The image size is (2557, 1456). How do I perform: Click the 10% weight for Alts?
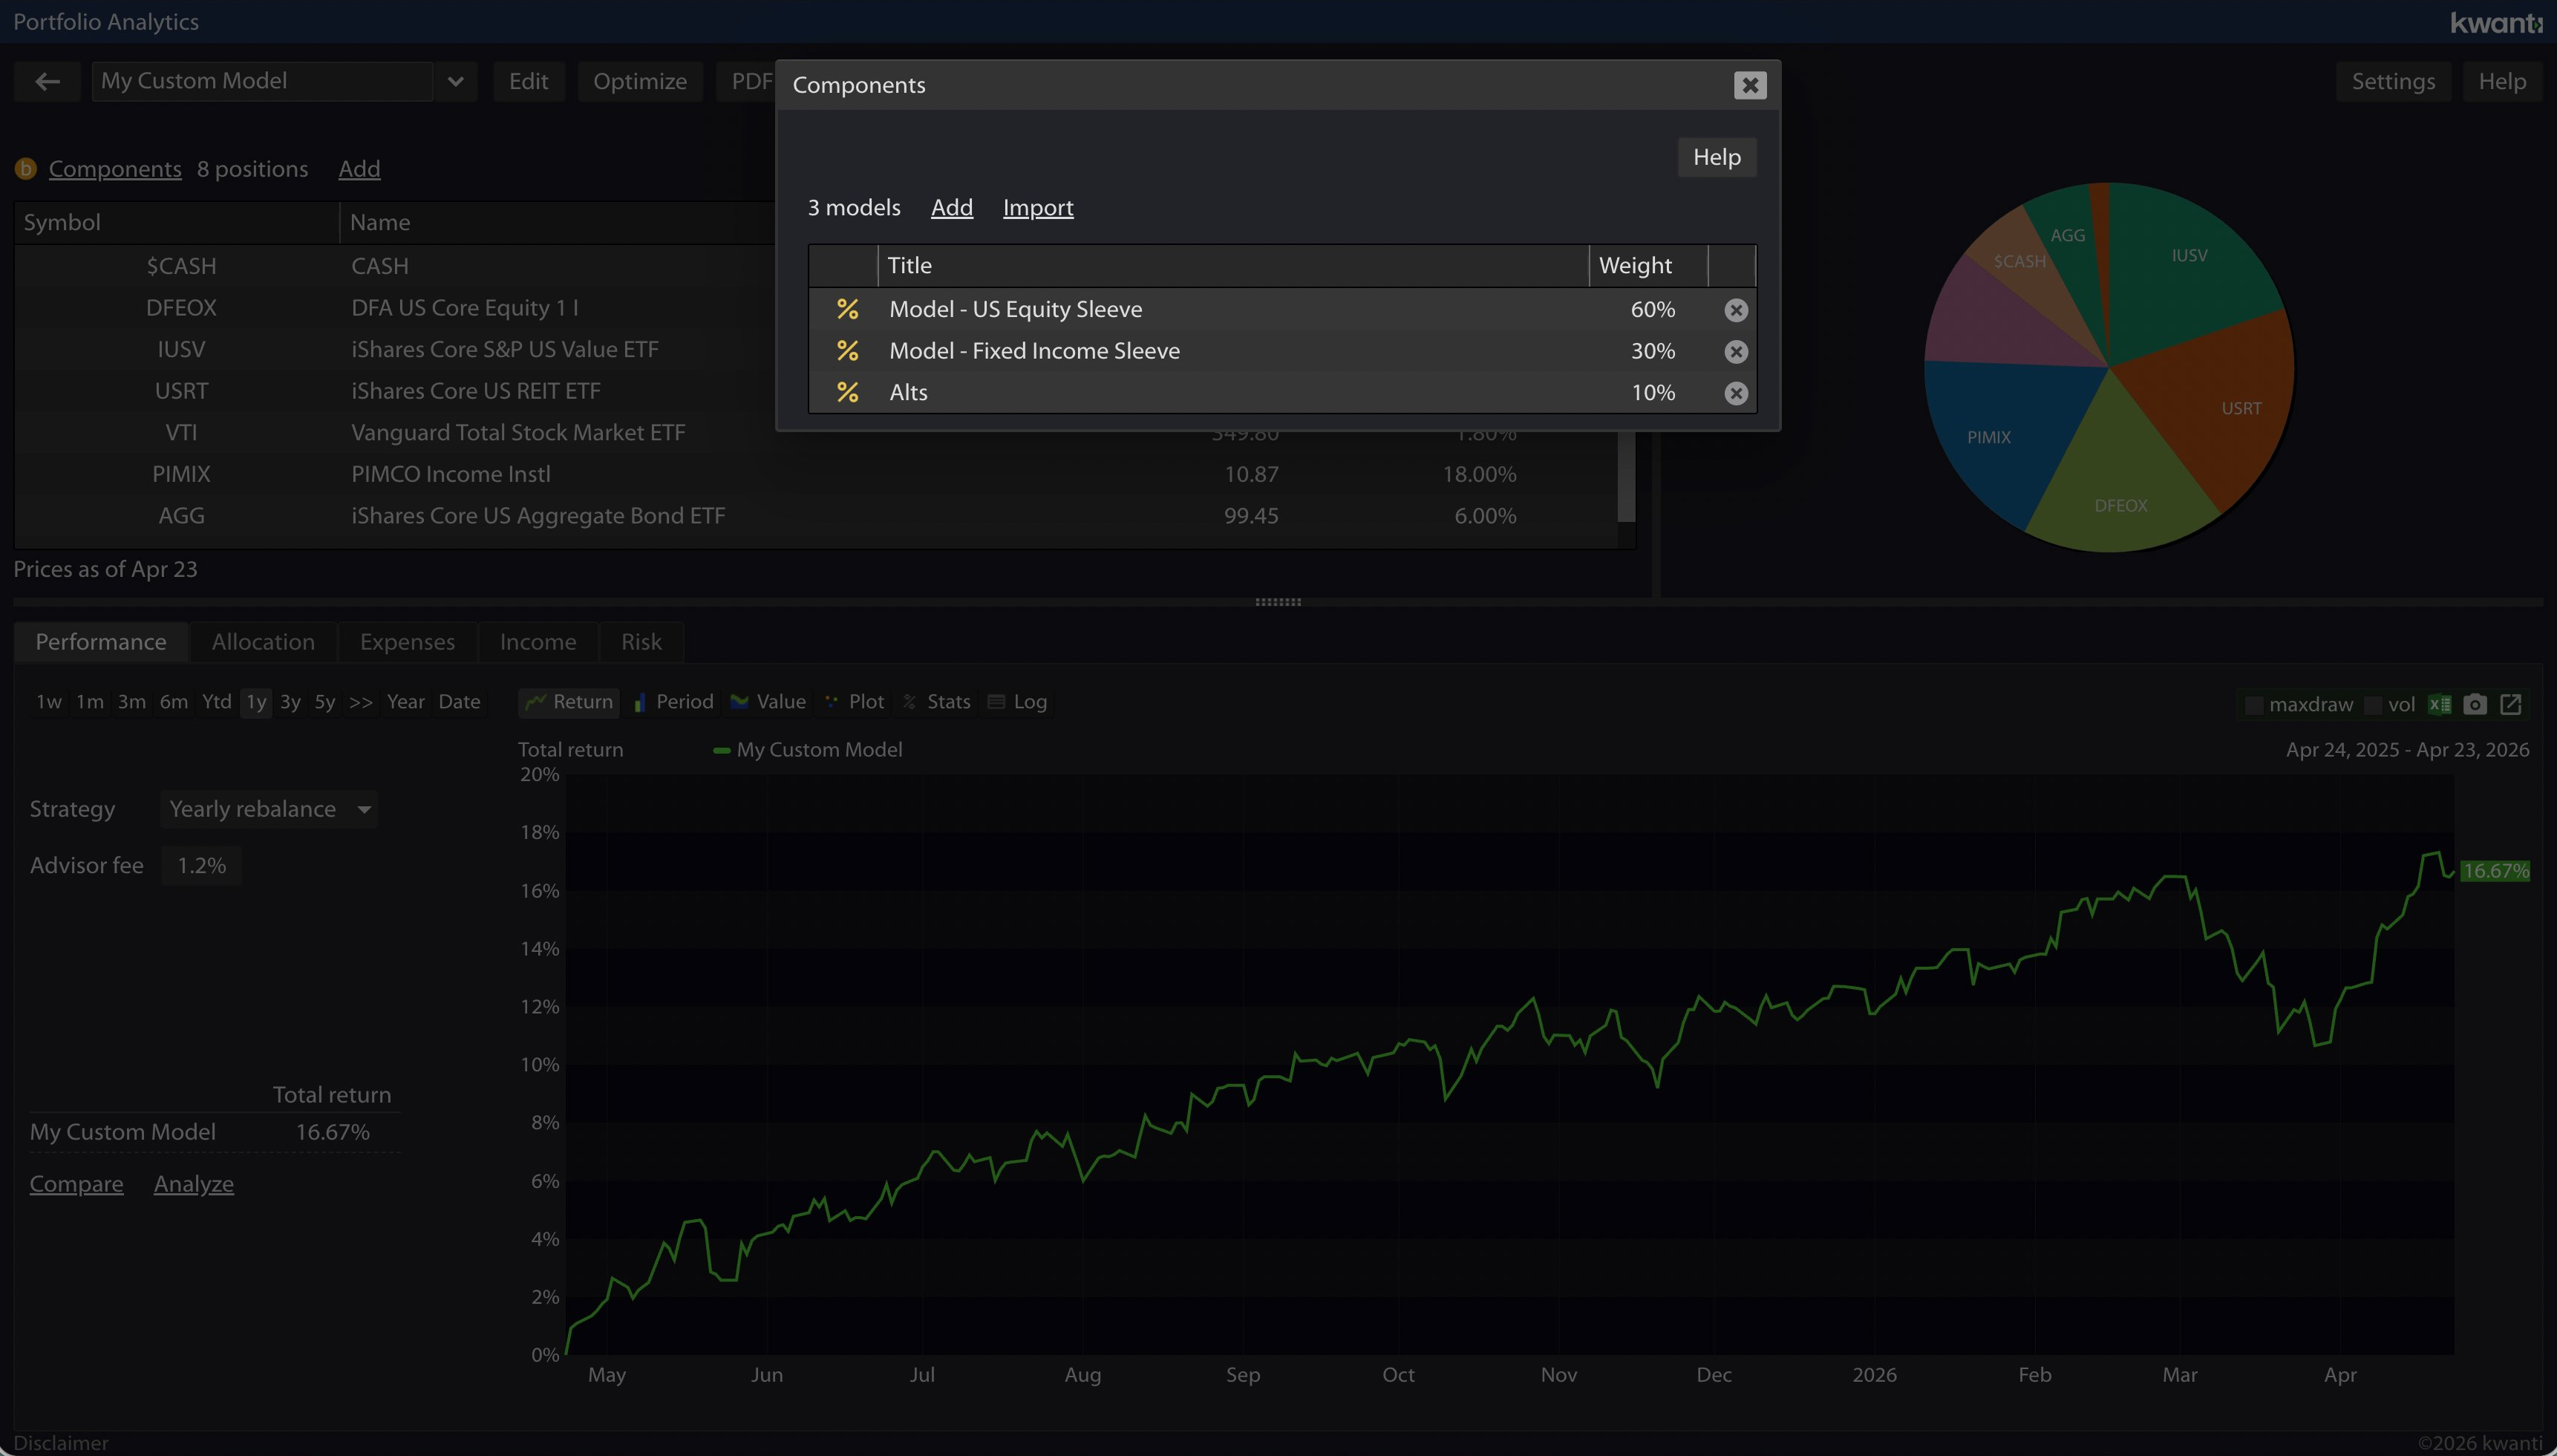(1652, 393)
